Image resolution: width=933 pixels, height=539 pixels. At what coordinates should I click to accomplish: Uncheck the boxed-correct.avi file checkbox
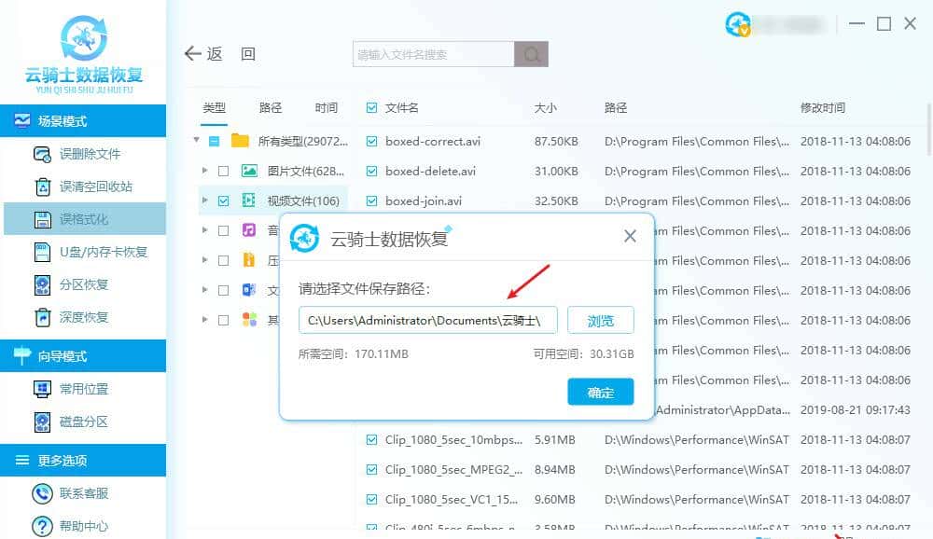click(x=370, y=141)
